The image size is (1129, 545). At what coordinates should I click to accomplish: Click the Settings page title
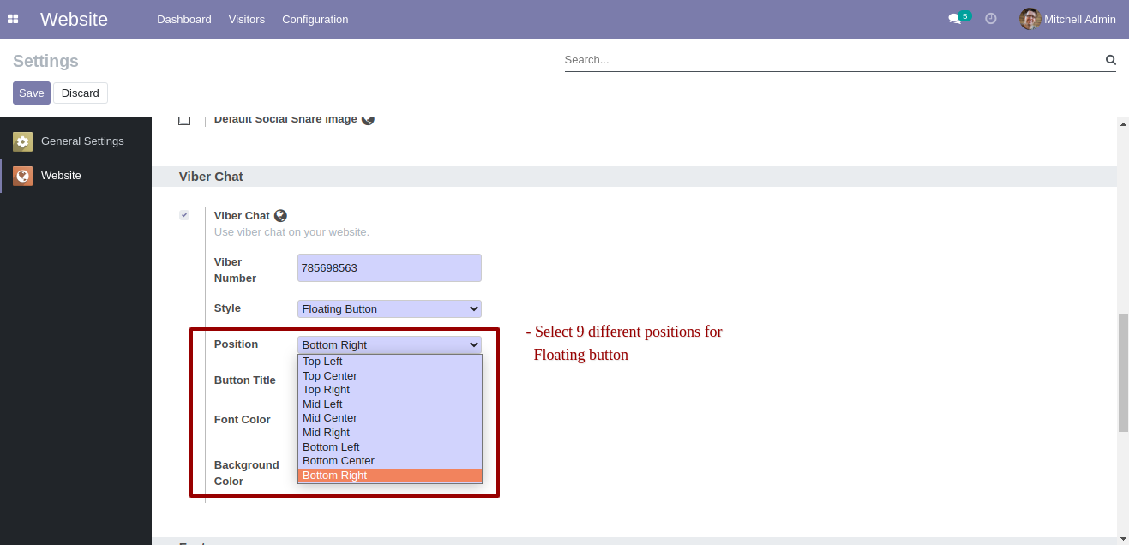[x=45, y=61]
